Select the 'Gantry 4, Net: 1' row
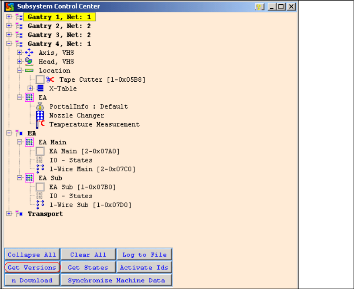This screenshot has width=354, height=289. [60, 44]
